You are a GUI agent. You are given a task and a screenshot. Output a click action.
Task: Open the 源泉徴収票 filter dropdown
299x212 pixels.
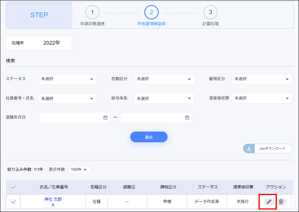pyautogui.click(x=262, y=99)
